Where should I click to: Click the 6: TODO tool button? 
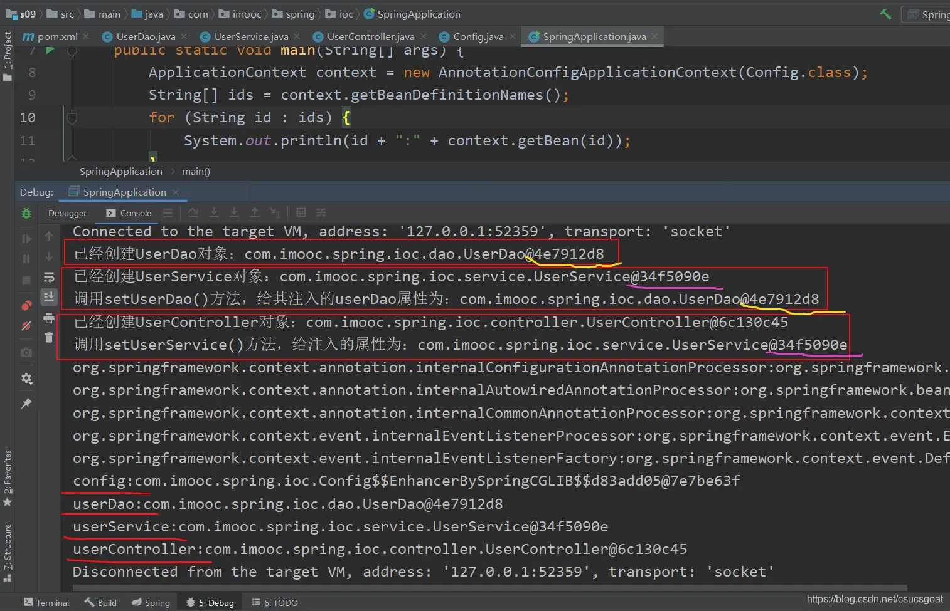275,602
